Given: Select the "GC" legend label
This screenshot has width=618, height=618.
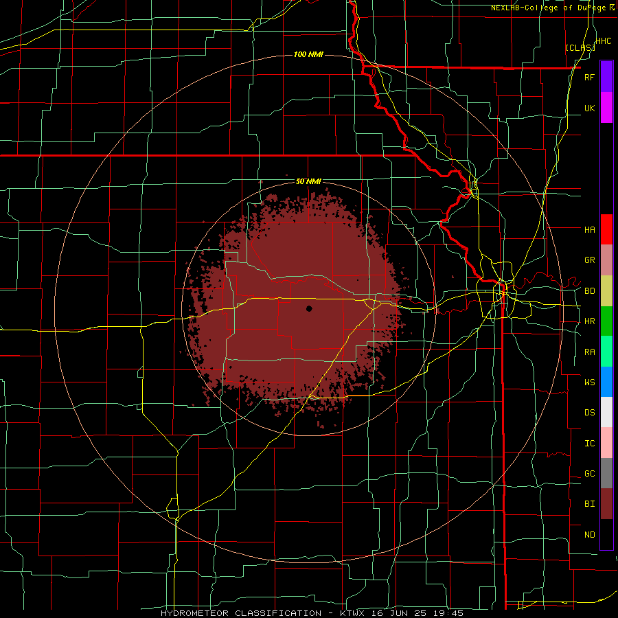Looking at the screenshot, I should coord(589,474).
